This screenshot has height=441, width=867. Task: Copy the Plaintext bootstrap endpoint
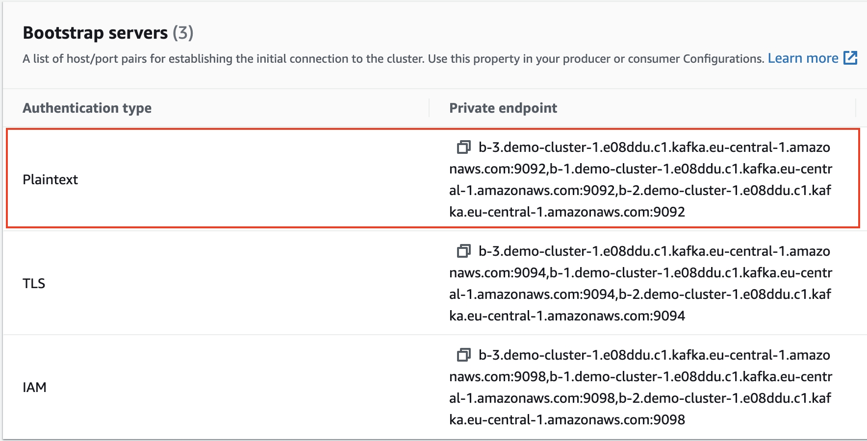coord(463,147)
